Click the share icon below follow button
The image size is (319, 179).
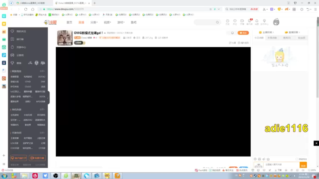click(232, 43)
